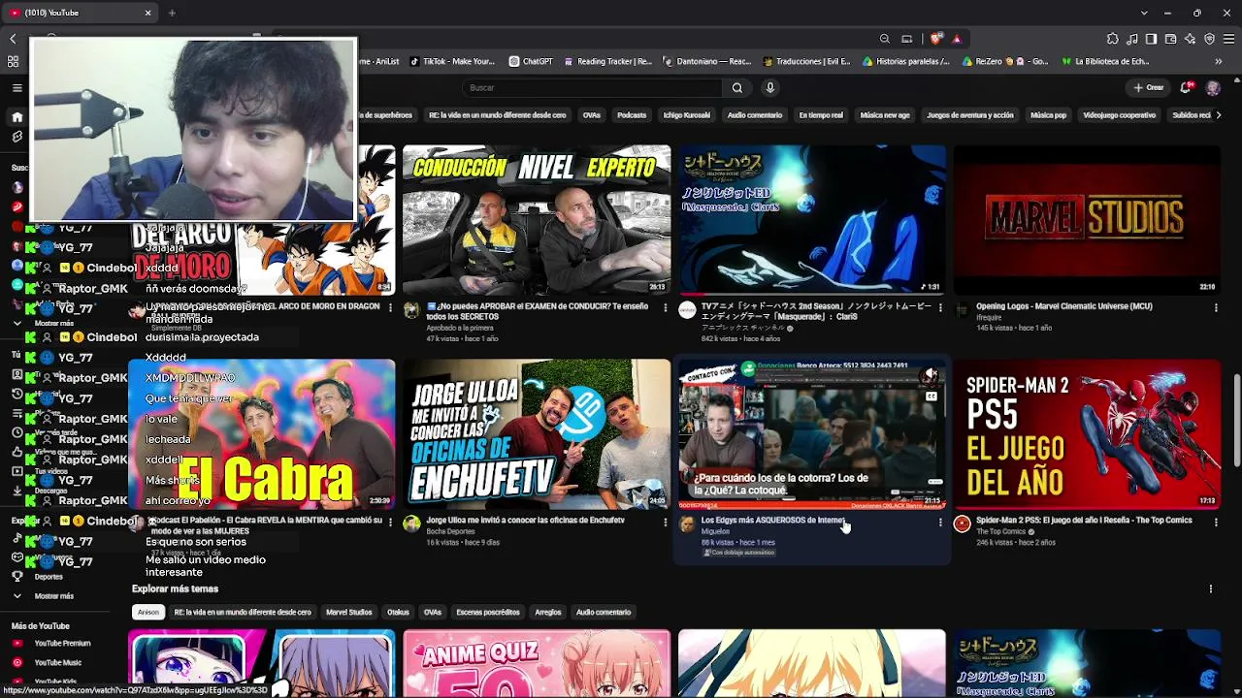Open YouTube Premium link in sidebar
This screenshot has height=698, width=1242.
[x=54, y=644]
